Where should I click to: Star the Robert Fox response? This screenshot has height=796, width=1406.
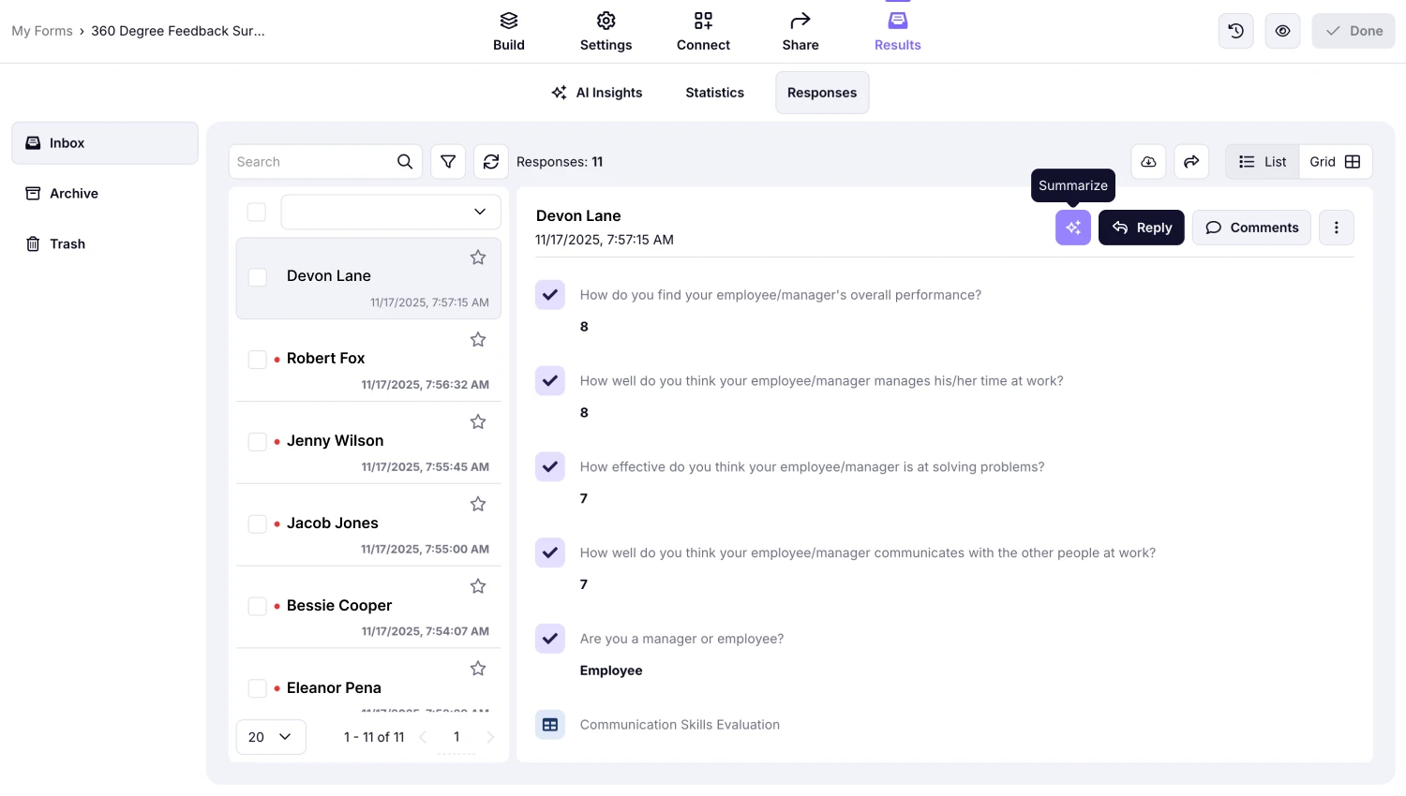[478, 340]
